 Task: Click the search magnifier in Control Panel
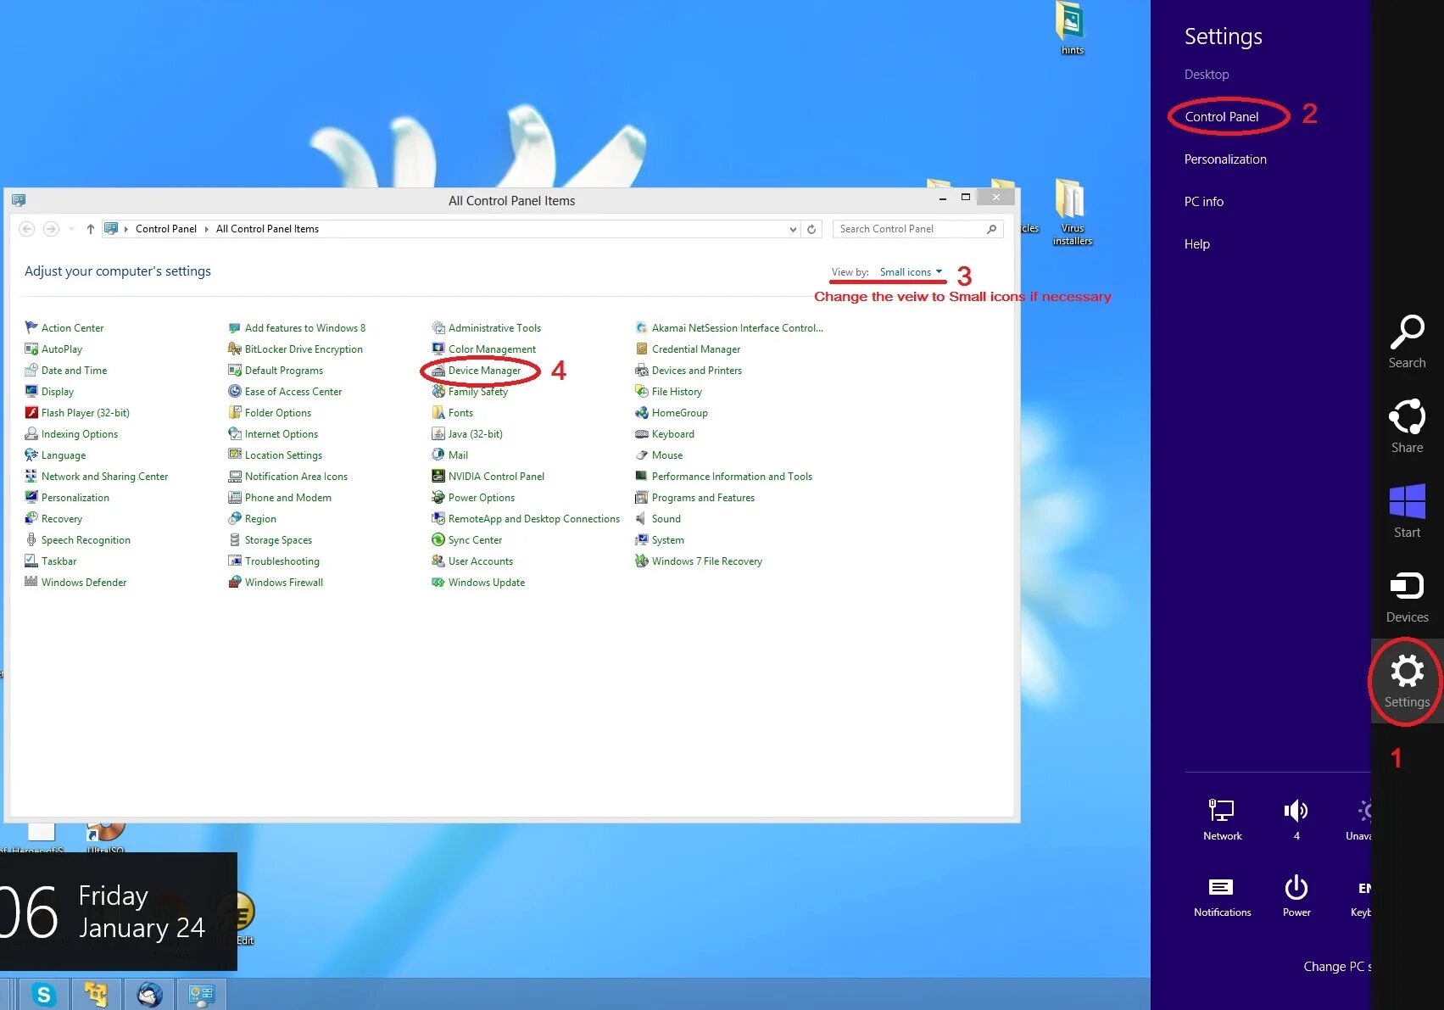991,229
